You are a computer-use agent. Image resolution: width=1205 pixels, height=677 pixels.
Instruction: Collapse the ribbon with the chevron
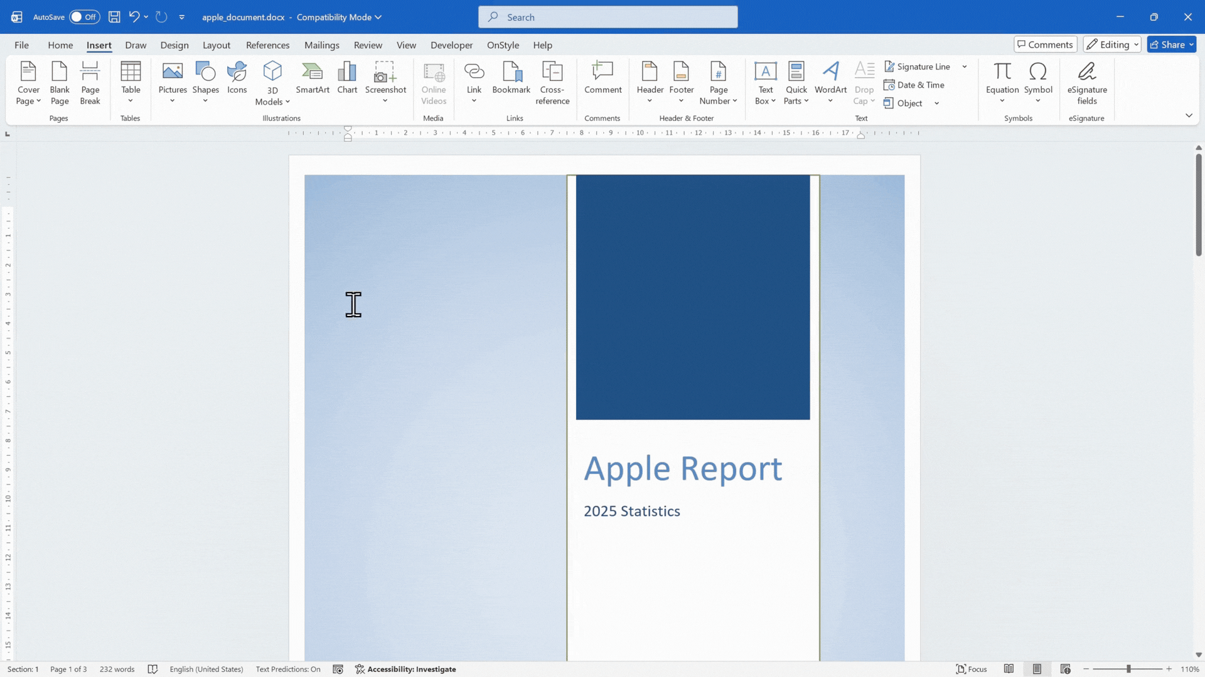pyautogui.click(x=1189, y=115)
